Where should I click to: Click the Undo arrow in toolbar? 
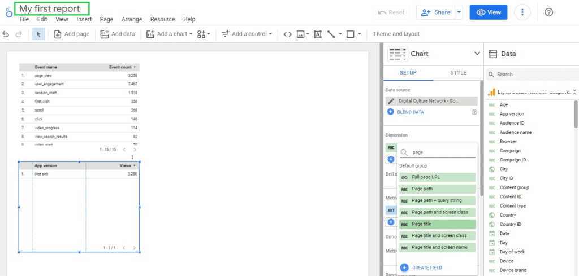click(6, 34)
